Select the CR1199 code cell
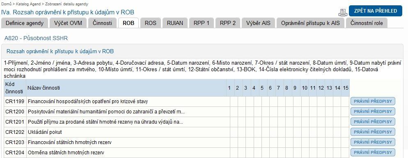Viewport: 408px width, 158px height. tap(15, 102)
